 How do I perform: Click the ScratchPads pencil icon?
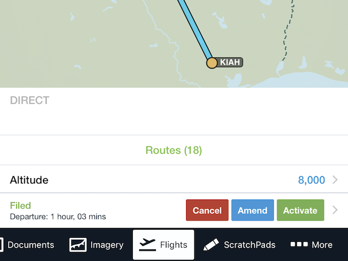point(211,245)
